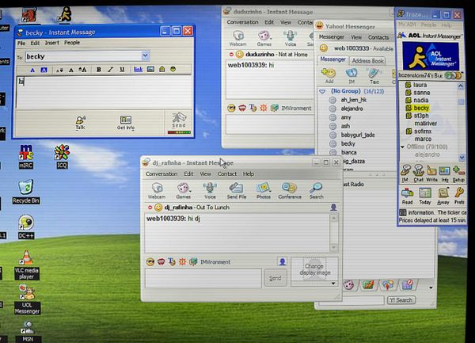
Task: Click Add contact in Yahoo Messenger
Action: (x=329, y=76)
